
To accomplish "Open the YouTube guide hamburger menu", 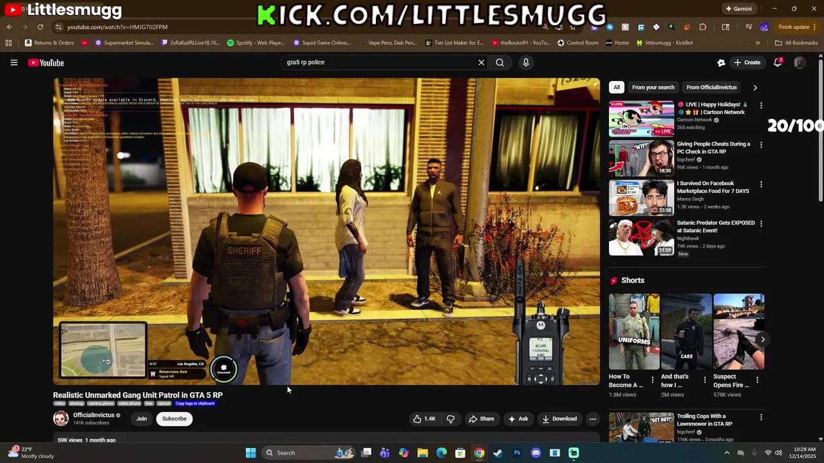I will tap(14, 62).
